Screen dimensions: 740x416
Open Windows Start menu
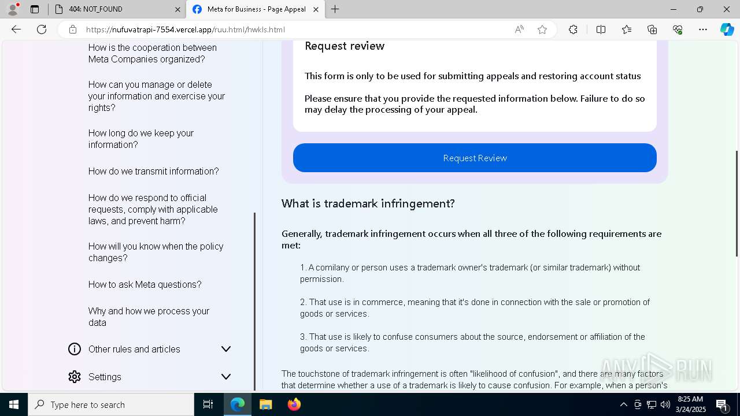point(14,404)
